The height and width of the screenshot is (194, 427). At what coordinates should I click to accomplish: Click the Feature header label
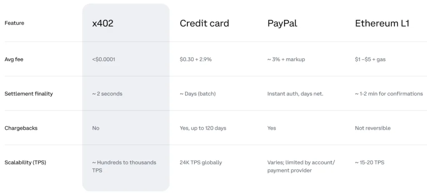click(14, 23)
